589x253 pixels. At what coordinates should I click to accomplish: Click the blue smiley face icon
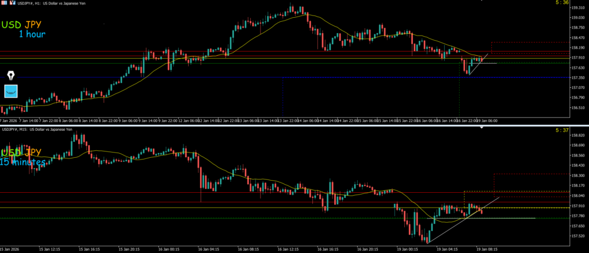coord(12,91)
